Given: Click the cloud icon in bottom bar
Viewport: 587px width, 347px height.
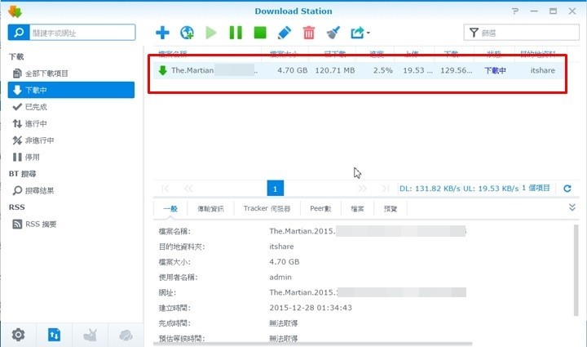Looking at the screenshot, I should tap(126, 335).
